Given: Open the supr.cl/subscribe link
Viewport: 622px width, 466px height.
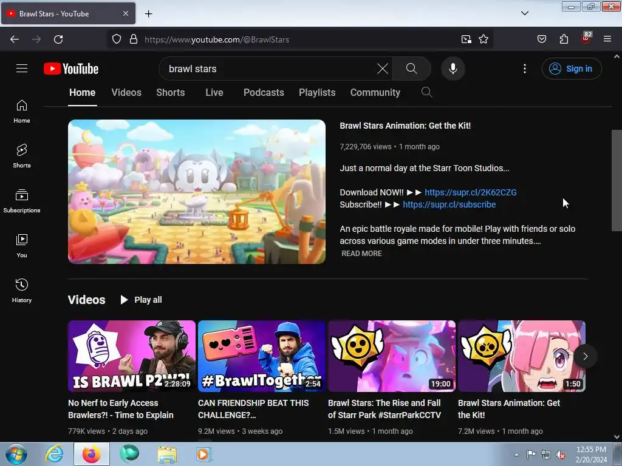Looking at the screenshot, I should pyautogui.click(x=449, y=204).
